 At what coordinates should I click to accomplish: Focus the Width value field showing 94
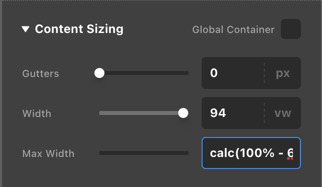click(x=233, y=113)
